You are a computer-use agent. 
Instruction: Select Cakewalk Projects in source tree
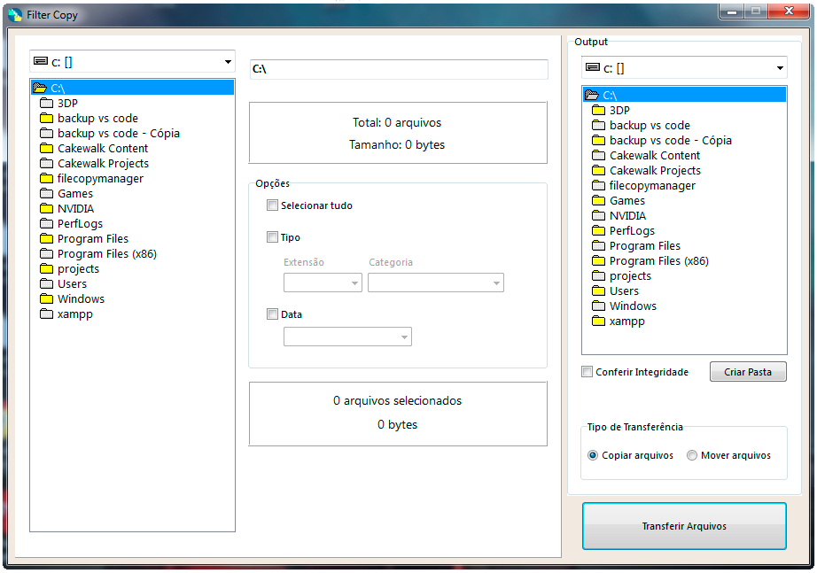pos(103,164)
